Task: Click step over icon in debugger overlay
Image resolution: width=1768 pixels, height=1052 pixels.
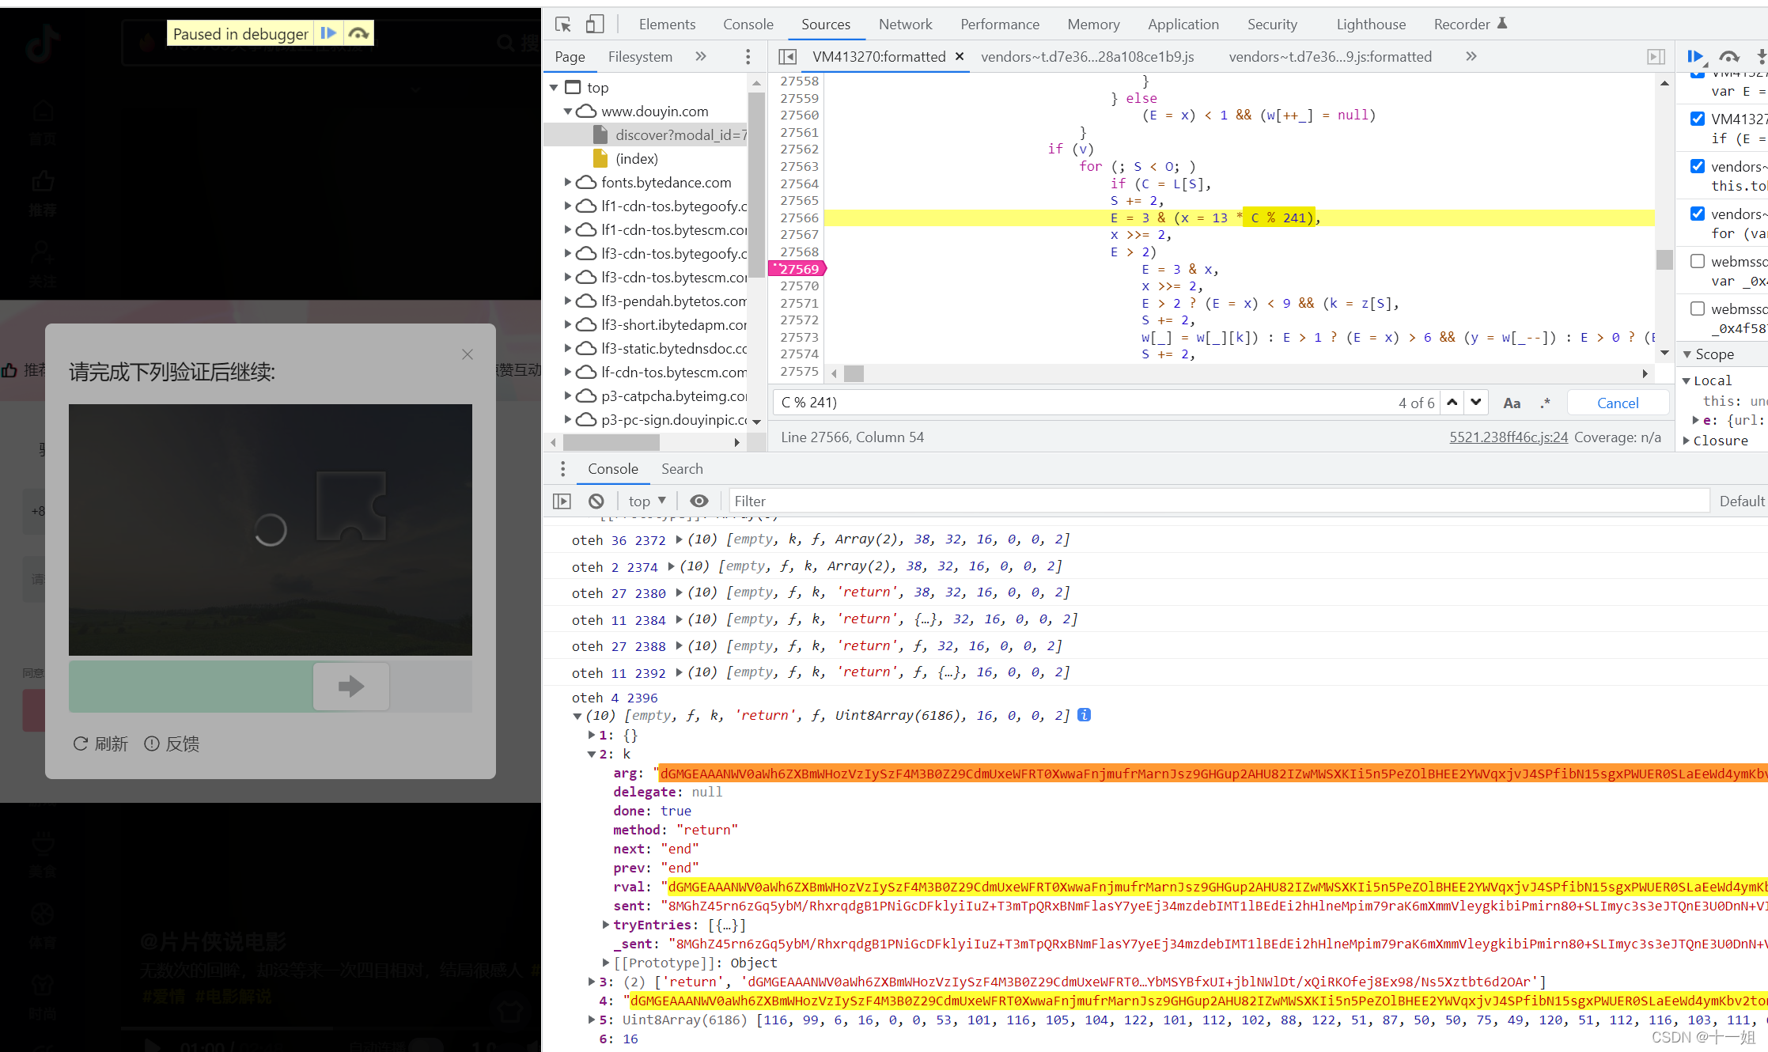Action: pos(358,33)
